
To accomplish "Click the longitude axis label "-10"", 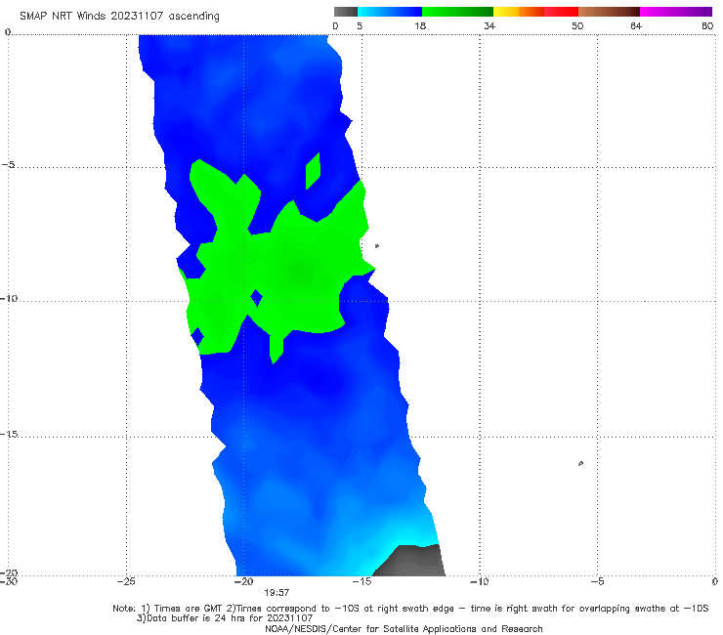I will coord(479,581).
